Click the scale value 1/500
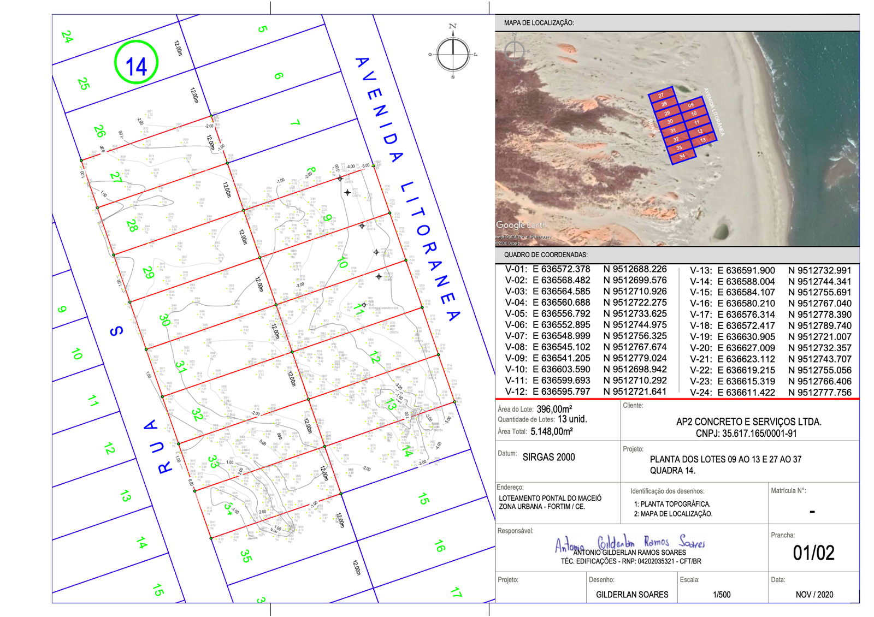The image size is (874, 617). pyautogui.click(x=721, y=595)
